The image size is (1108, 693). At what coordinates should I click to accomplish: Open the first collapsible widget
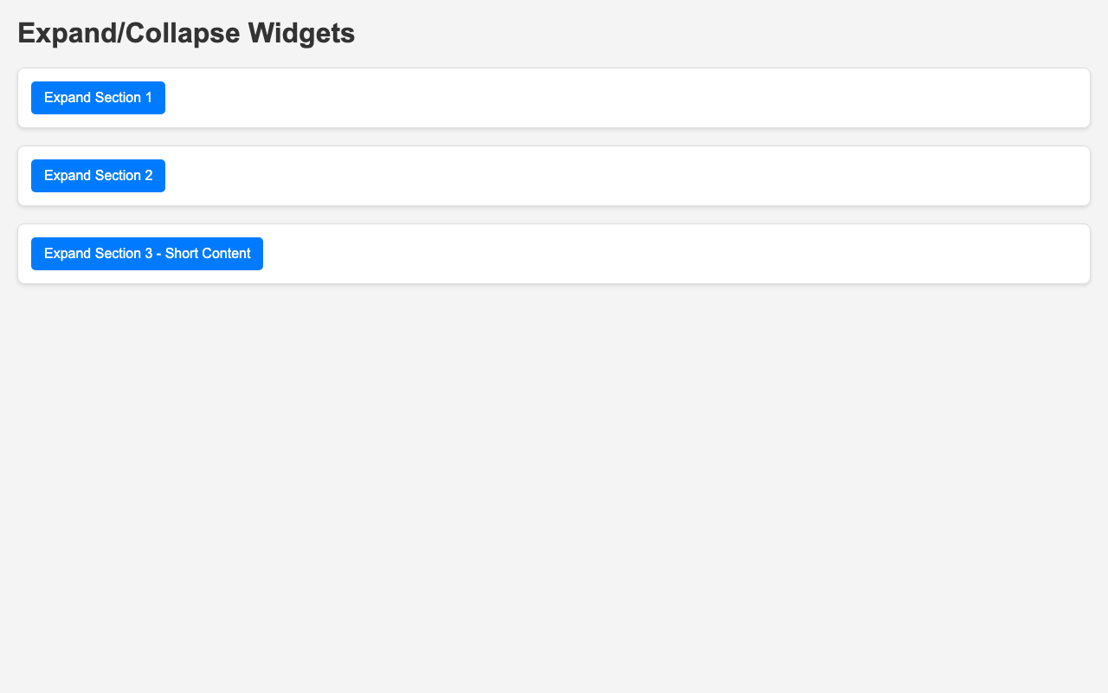click(98, 98)
